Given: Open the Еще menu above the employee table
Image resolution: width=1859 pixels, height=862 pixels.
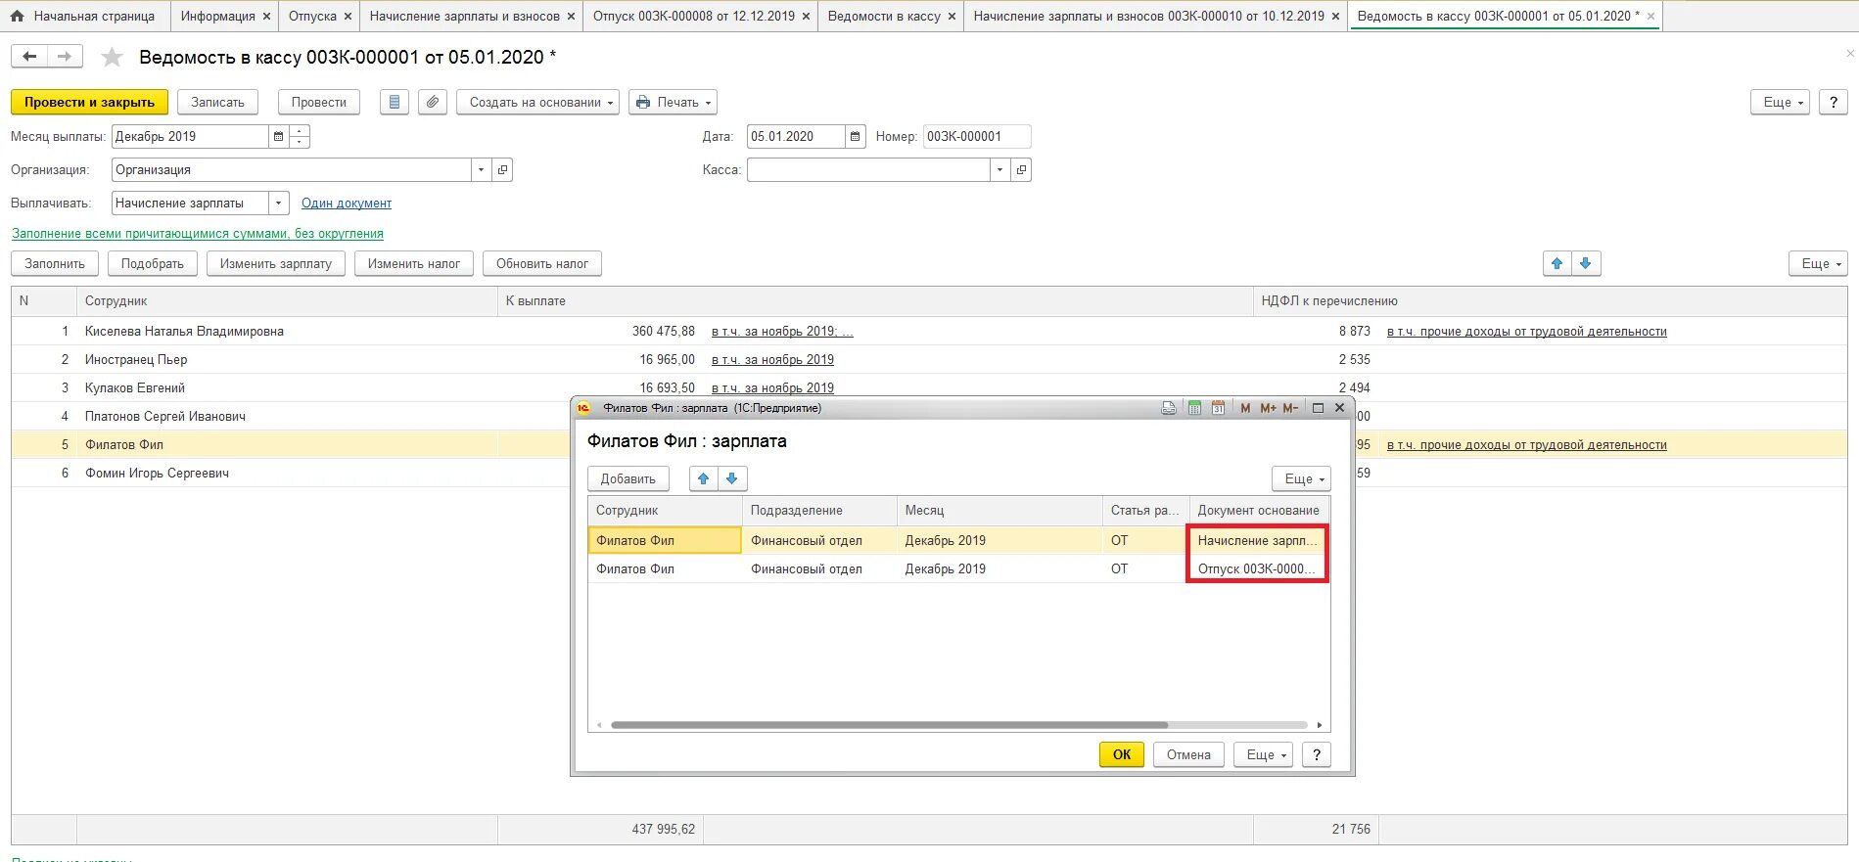Looking at the screenshot, I should pos(1818,263).
